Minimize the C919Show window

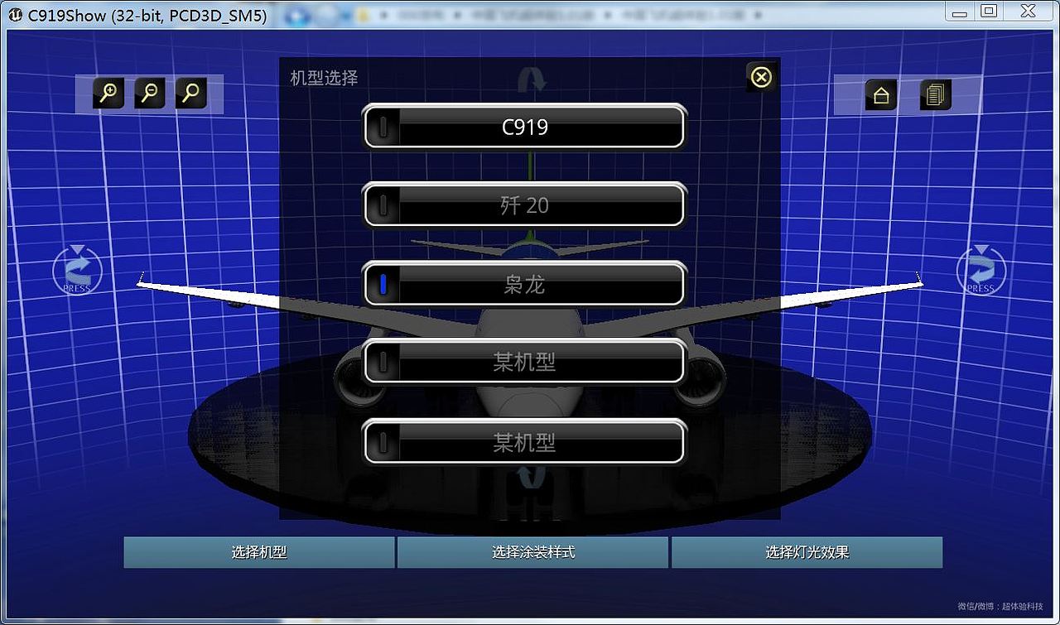pyautogui.click(x=960, y=11)
